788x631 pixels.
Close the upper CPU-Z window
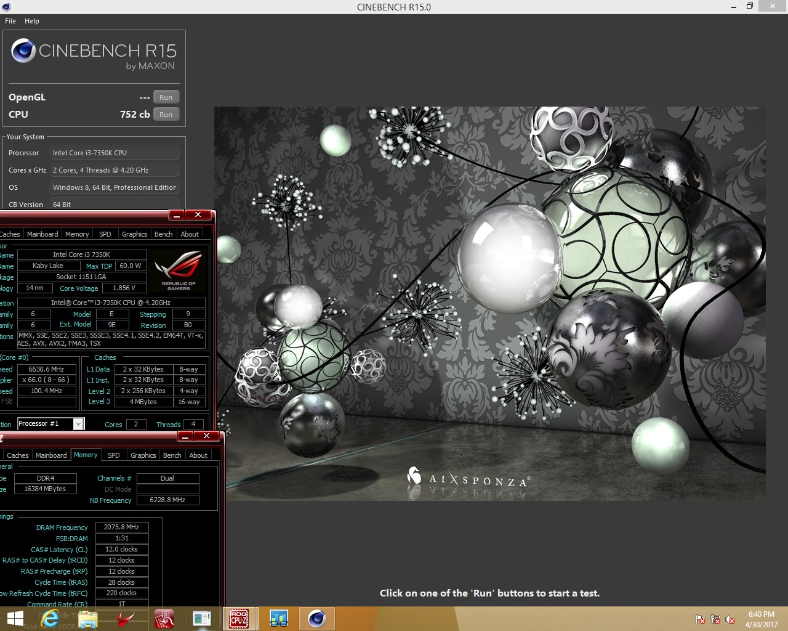198,215
